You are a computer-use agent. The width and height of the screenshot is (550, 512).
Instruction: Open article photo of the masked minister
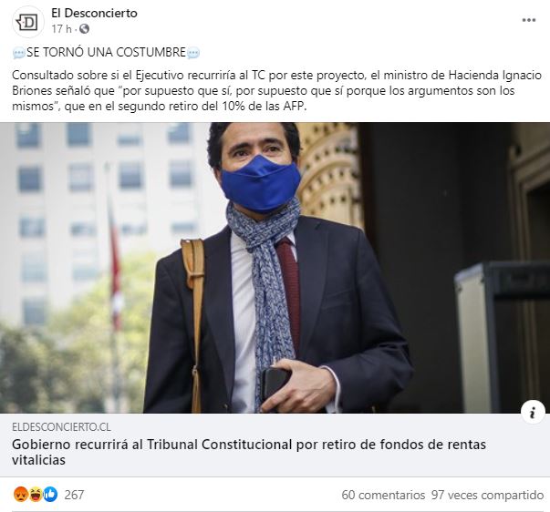click(x=275, y=268)
